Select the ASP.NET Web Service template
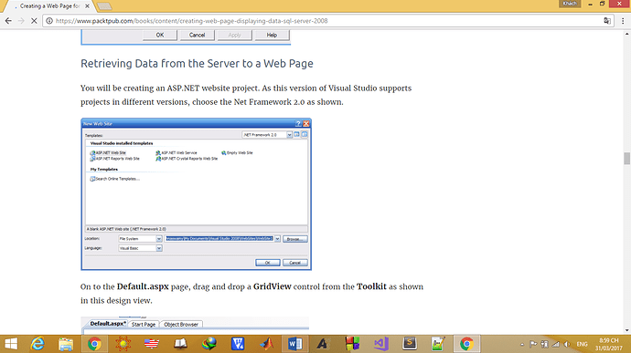The image size is (631, 353). pyautogui.click(x=176, y=152)
